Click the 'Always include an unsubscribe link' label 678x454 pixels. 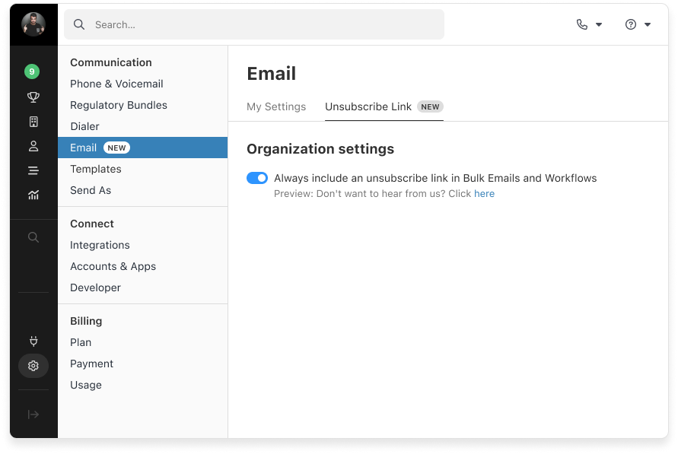[x=435, y=178]
